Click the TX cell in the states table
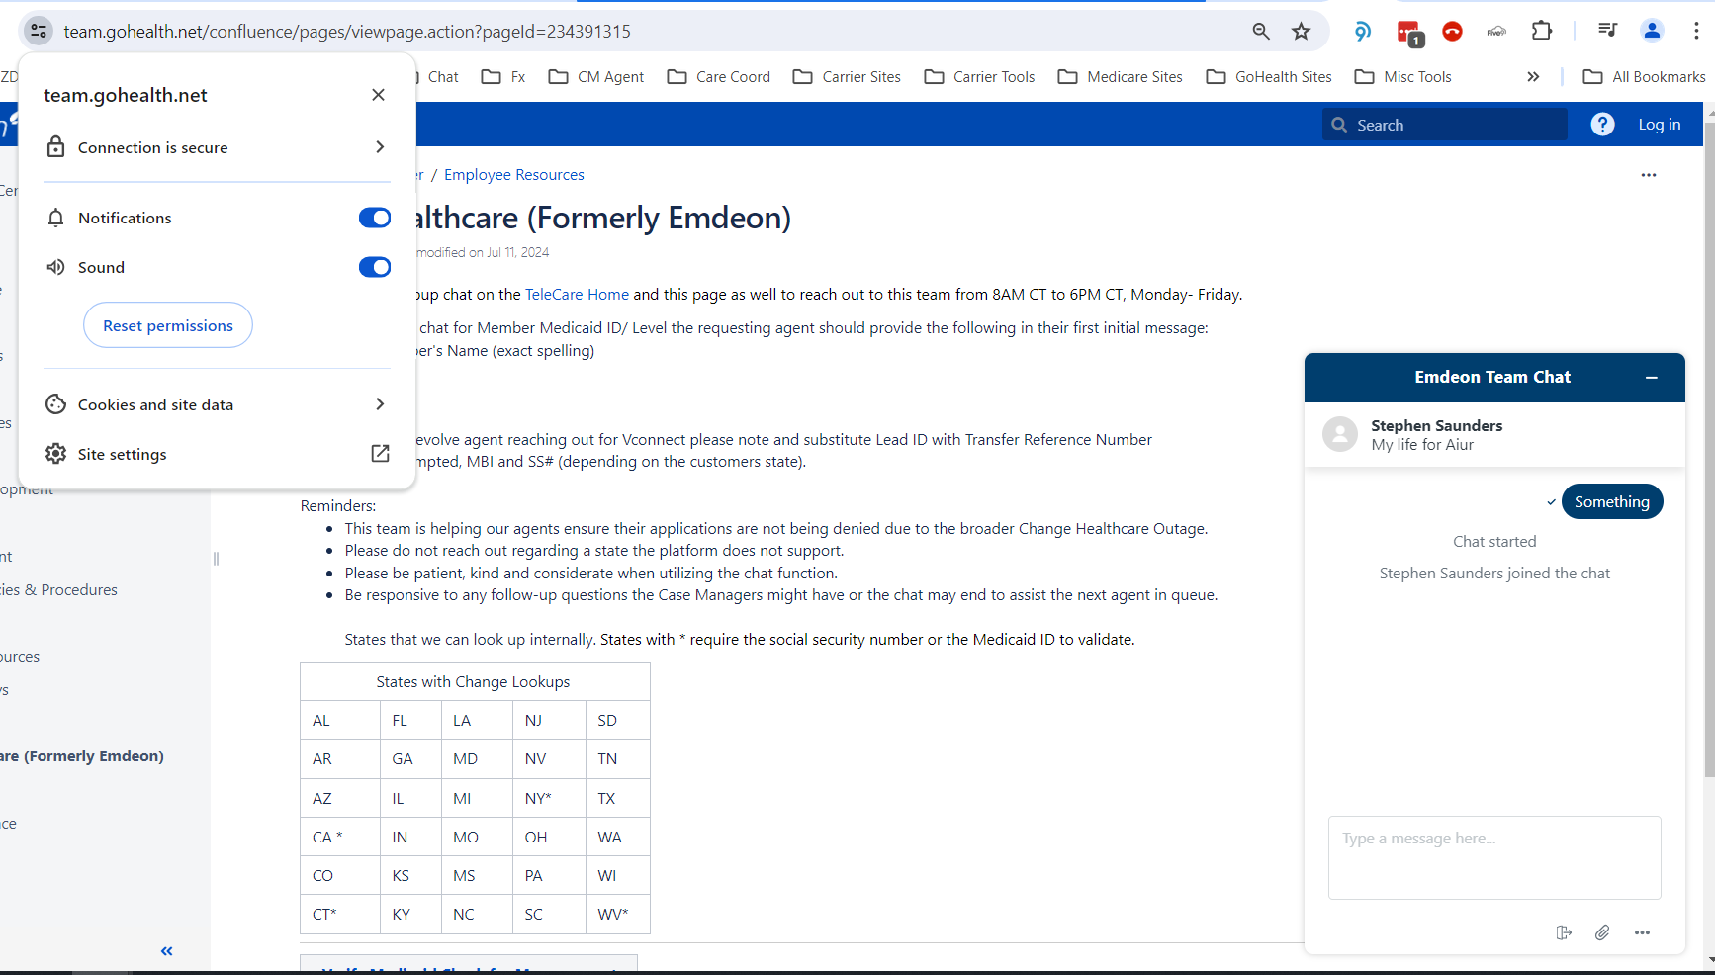Screen dimensions: 1715x975 point(618,798)
